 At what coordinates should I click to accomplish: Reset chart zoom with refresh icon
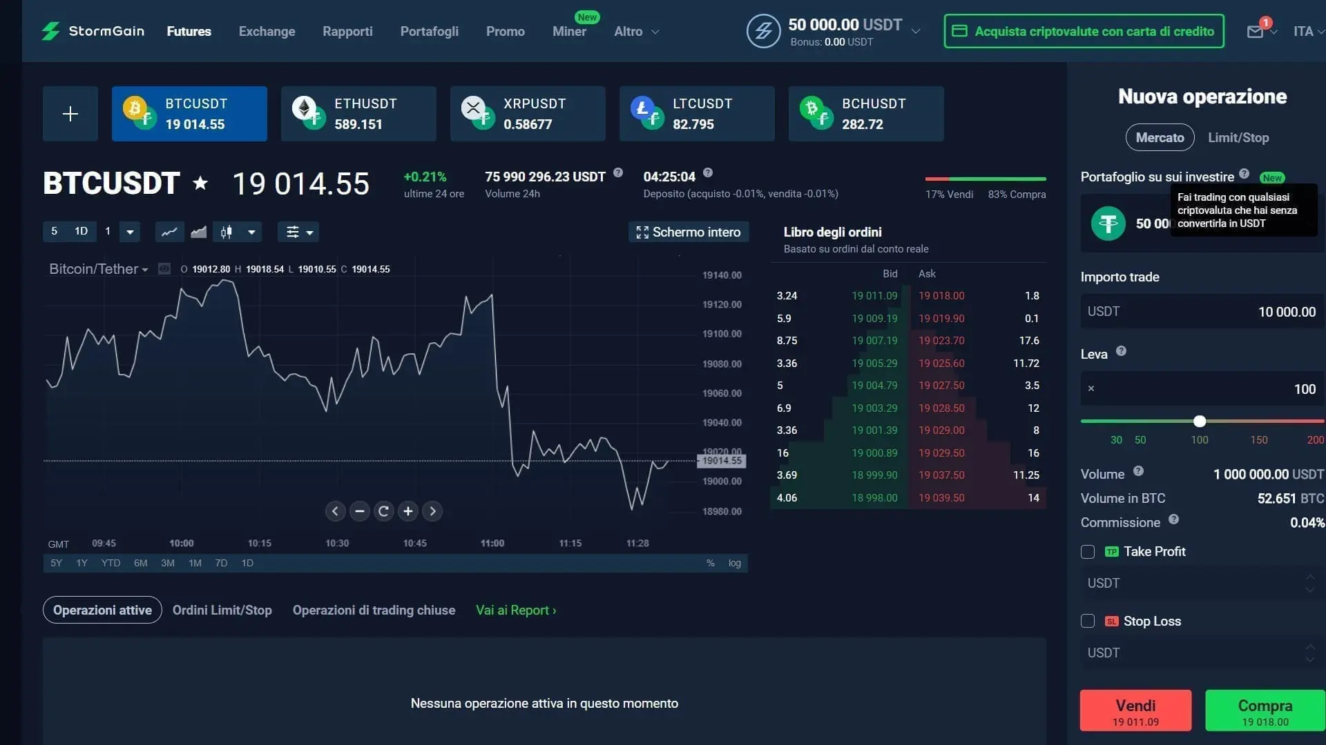tap(383, 510)
